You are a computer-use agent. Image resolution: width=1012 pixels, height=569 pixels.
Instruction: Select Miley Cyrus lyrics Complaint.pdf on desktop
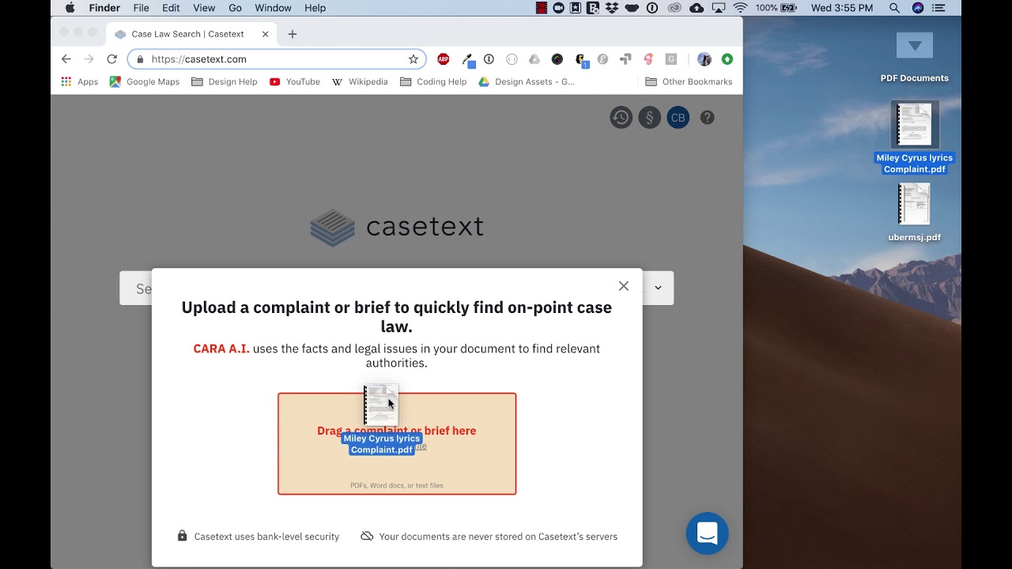915,138
